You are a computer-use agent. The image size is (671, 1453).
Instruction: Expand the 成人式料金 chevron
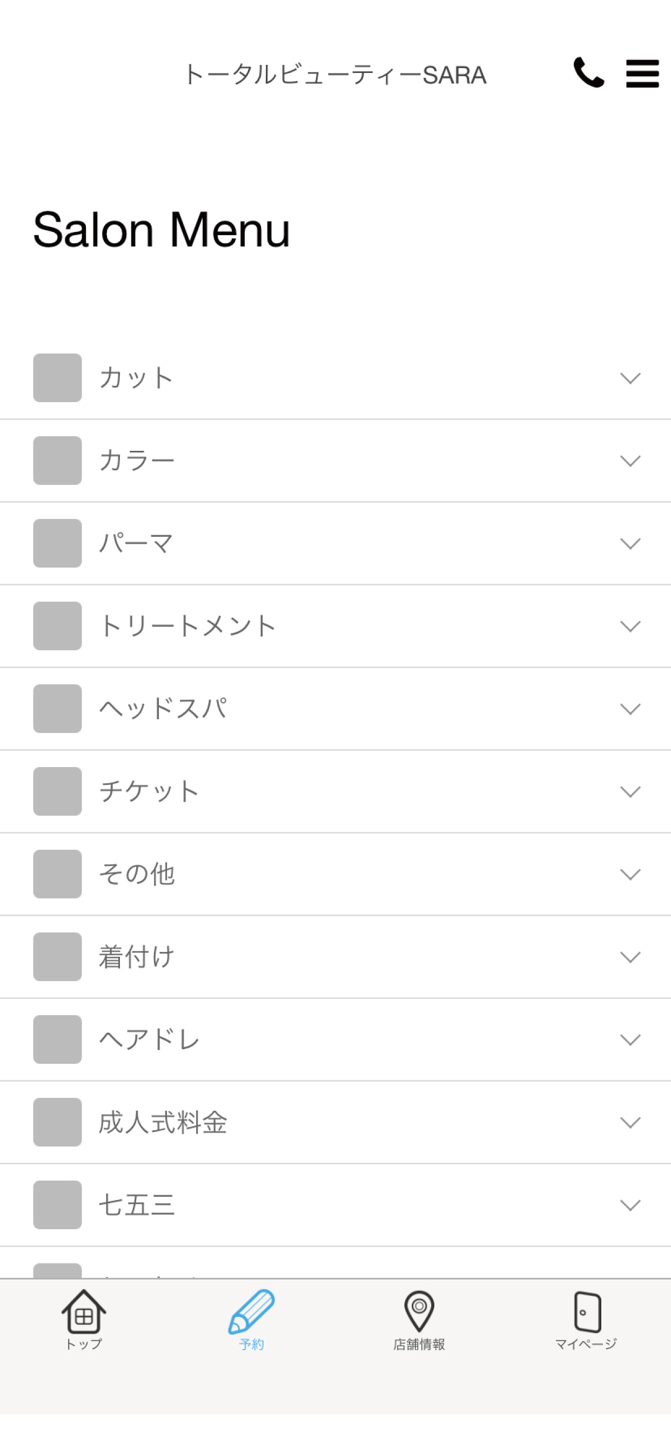(630, 1123)
